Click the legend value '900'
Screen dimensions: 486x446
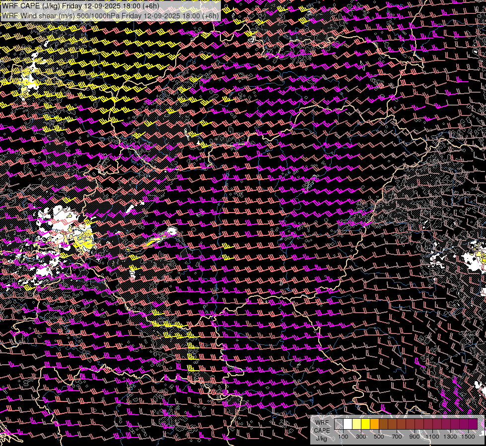click(415, 437)
